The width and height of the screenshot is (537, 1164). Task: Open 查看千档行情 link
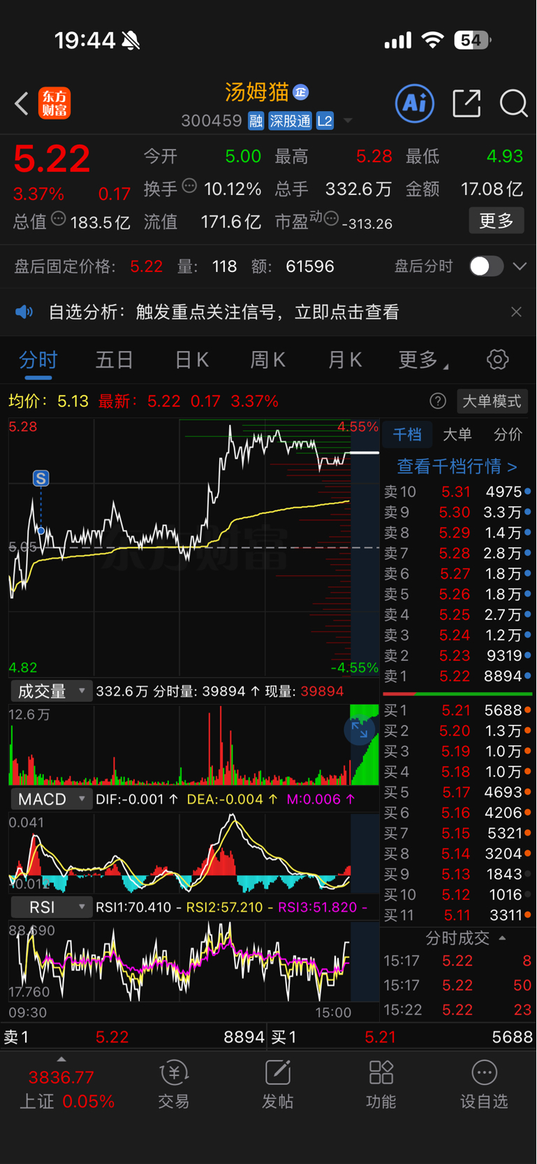pyautogui.click(x=457, y=466)
